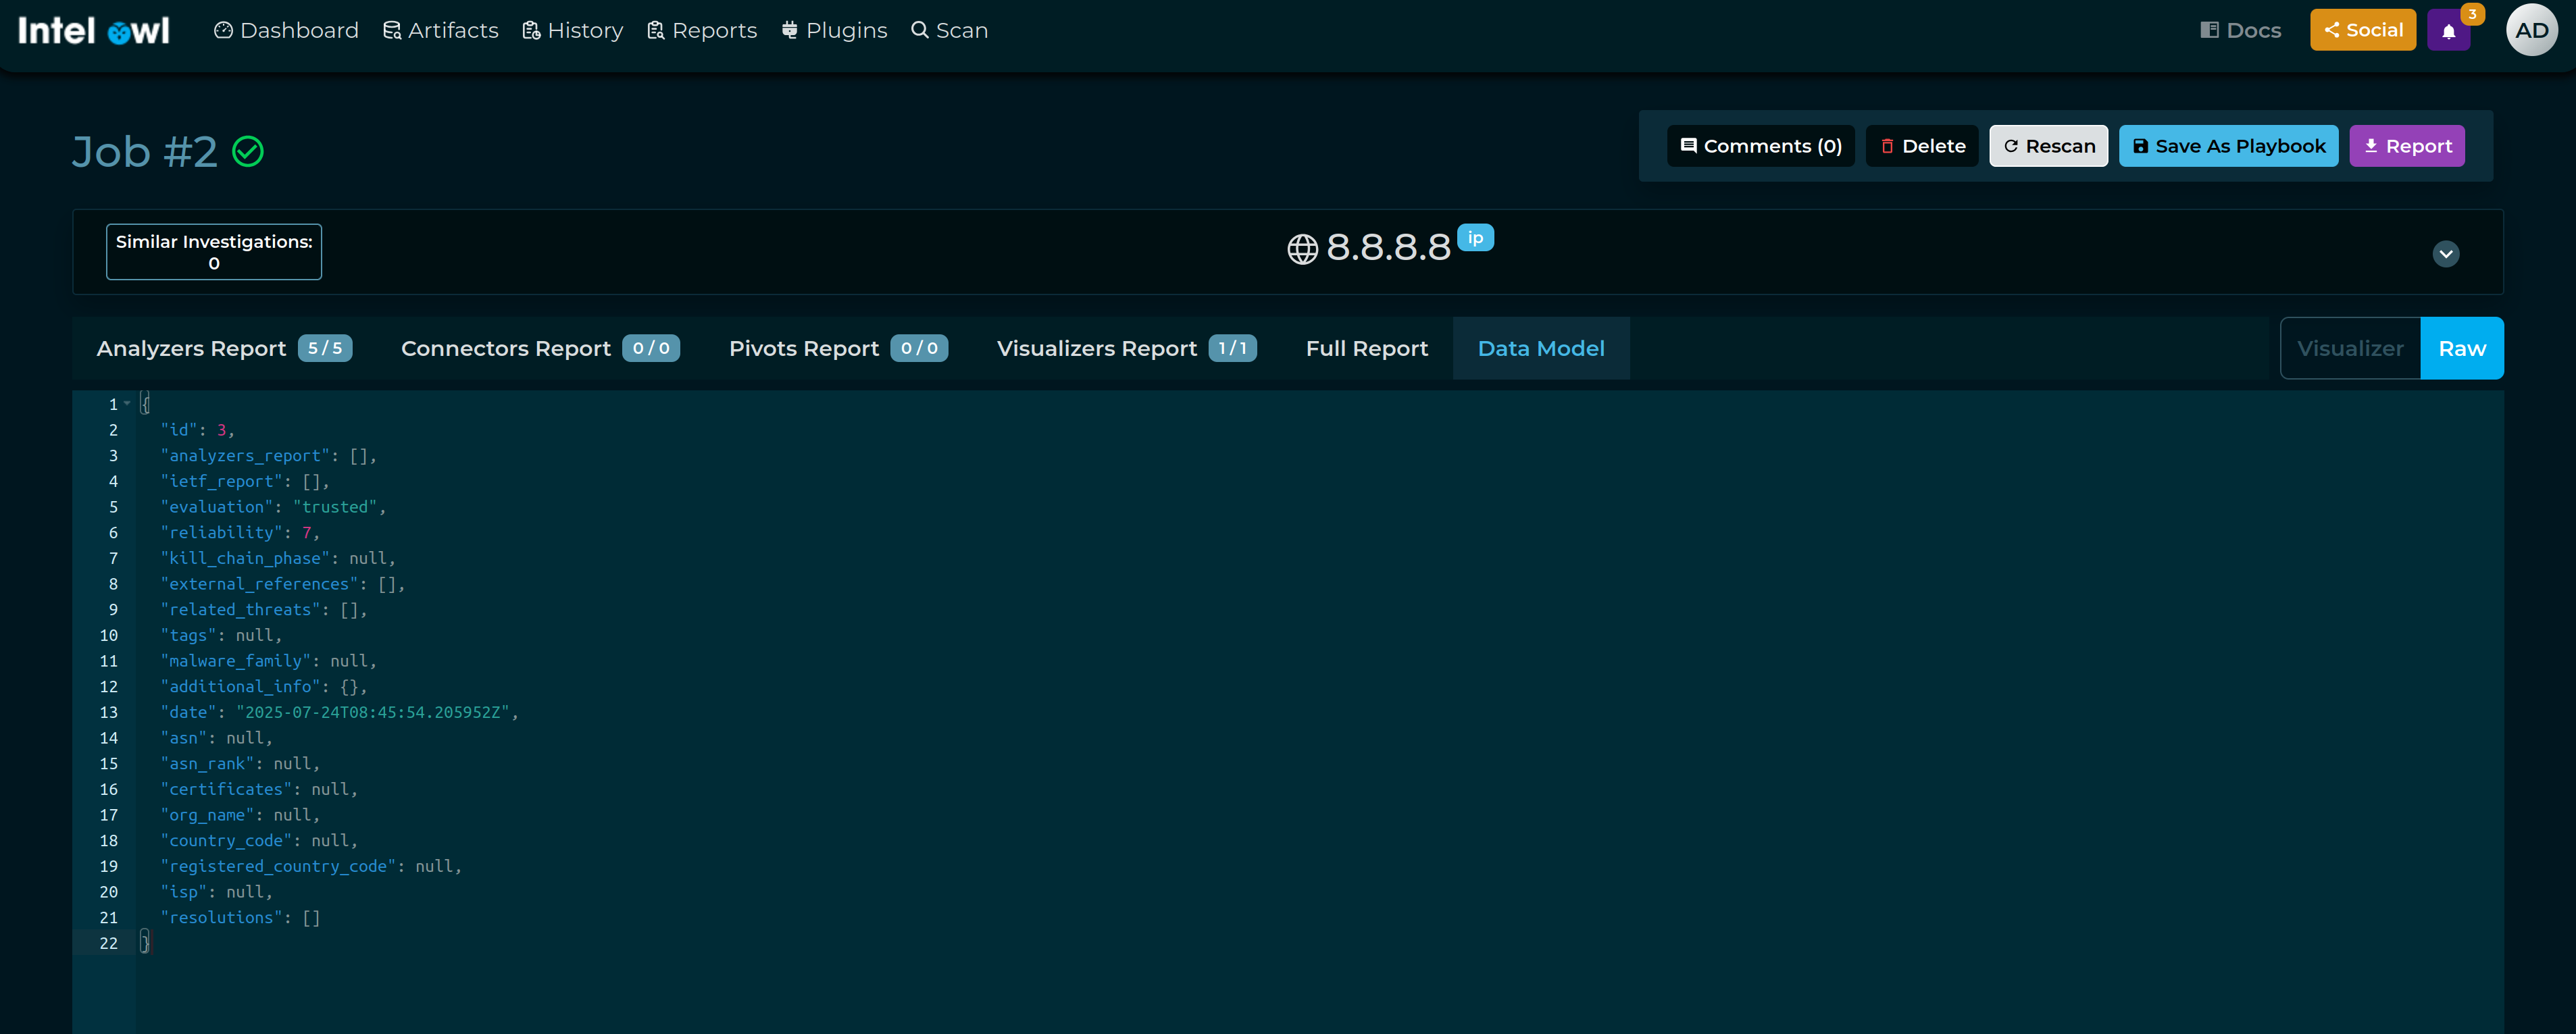Image resolution: width=2576 pixels, height=1034 pixels.
Task: Delete Job #2
Action: tap(1922, 146)
